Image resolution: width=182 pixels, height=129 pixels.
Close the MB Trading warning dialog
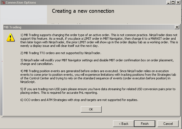(x=177, y=27)
